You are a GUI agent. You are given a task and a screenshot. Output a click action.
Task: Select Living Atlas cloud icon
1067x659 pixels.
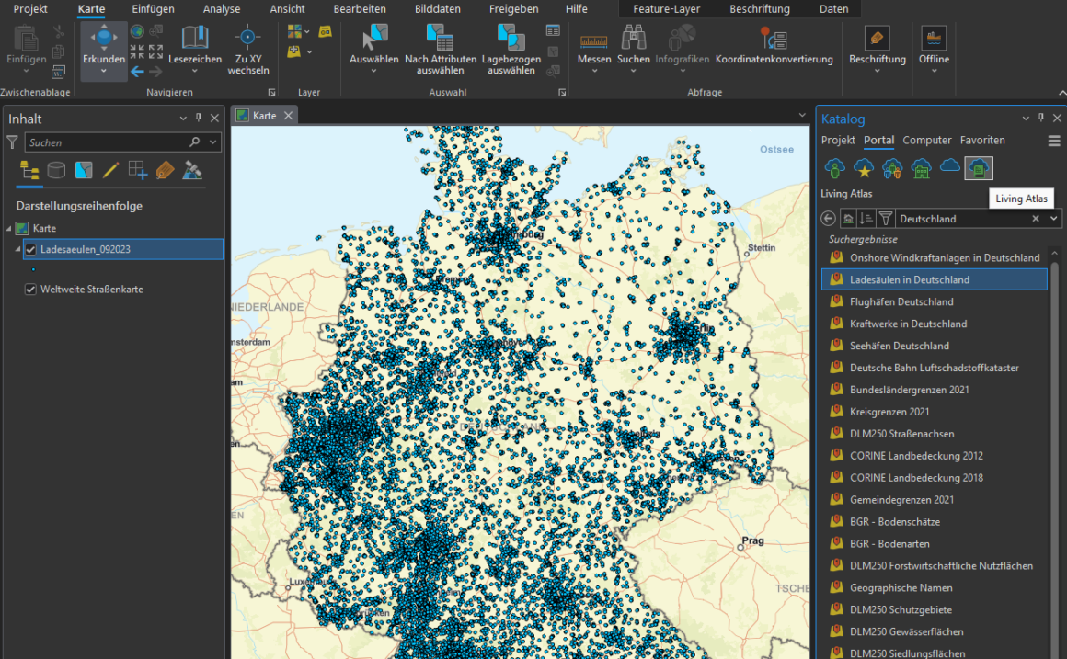tap(979, 168)
